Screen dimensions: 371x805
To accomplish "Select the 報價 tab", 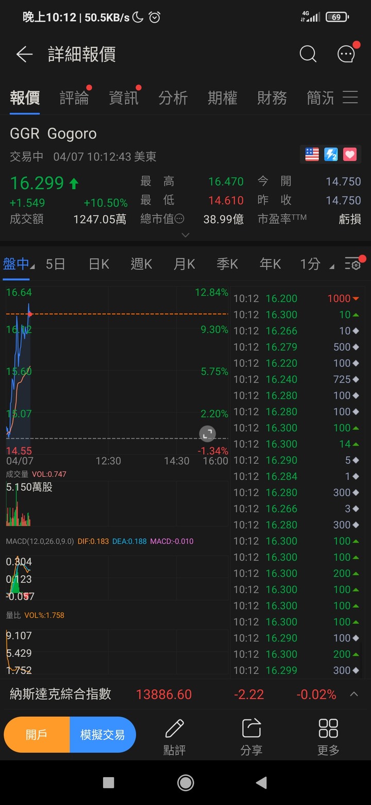I will 25,98.
